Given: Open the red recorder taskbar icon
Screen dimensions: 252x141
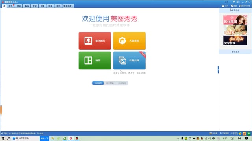Looking at the screenshot, I should click(x=77, y=138).
